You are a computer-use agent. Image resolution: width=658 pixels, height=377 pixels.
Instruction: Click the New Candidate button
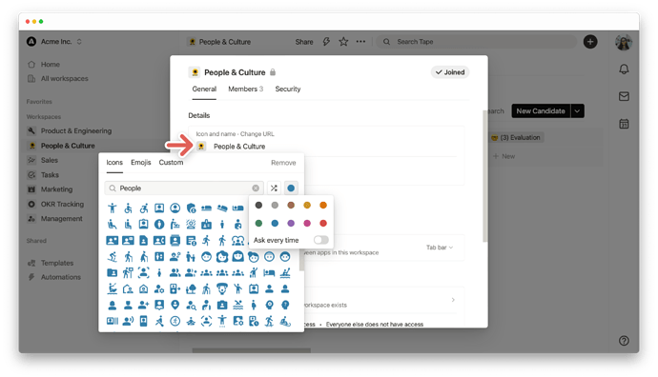[x=541, y=111]
